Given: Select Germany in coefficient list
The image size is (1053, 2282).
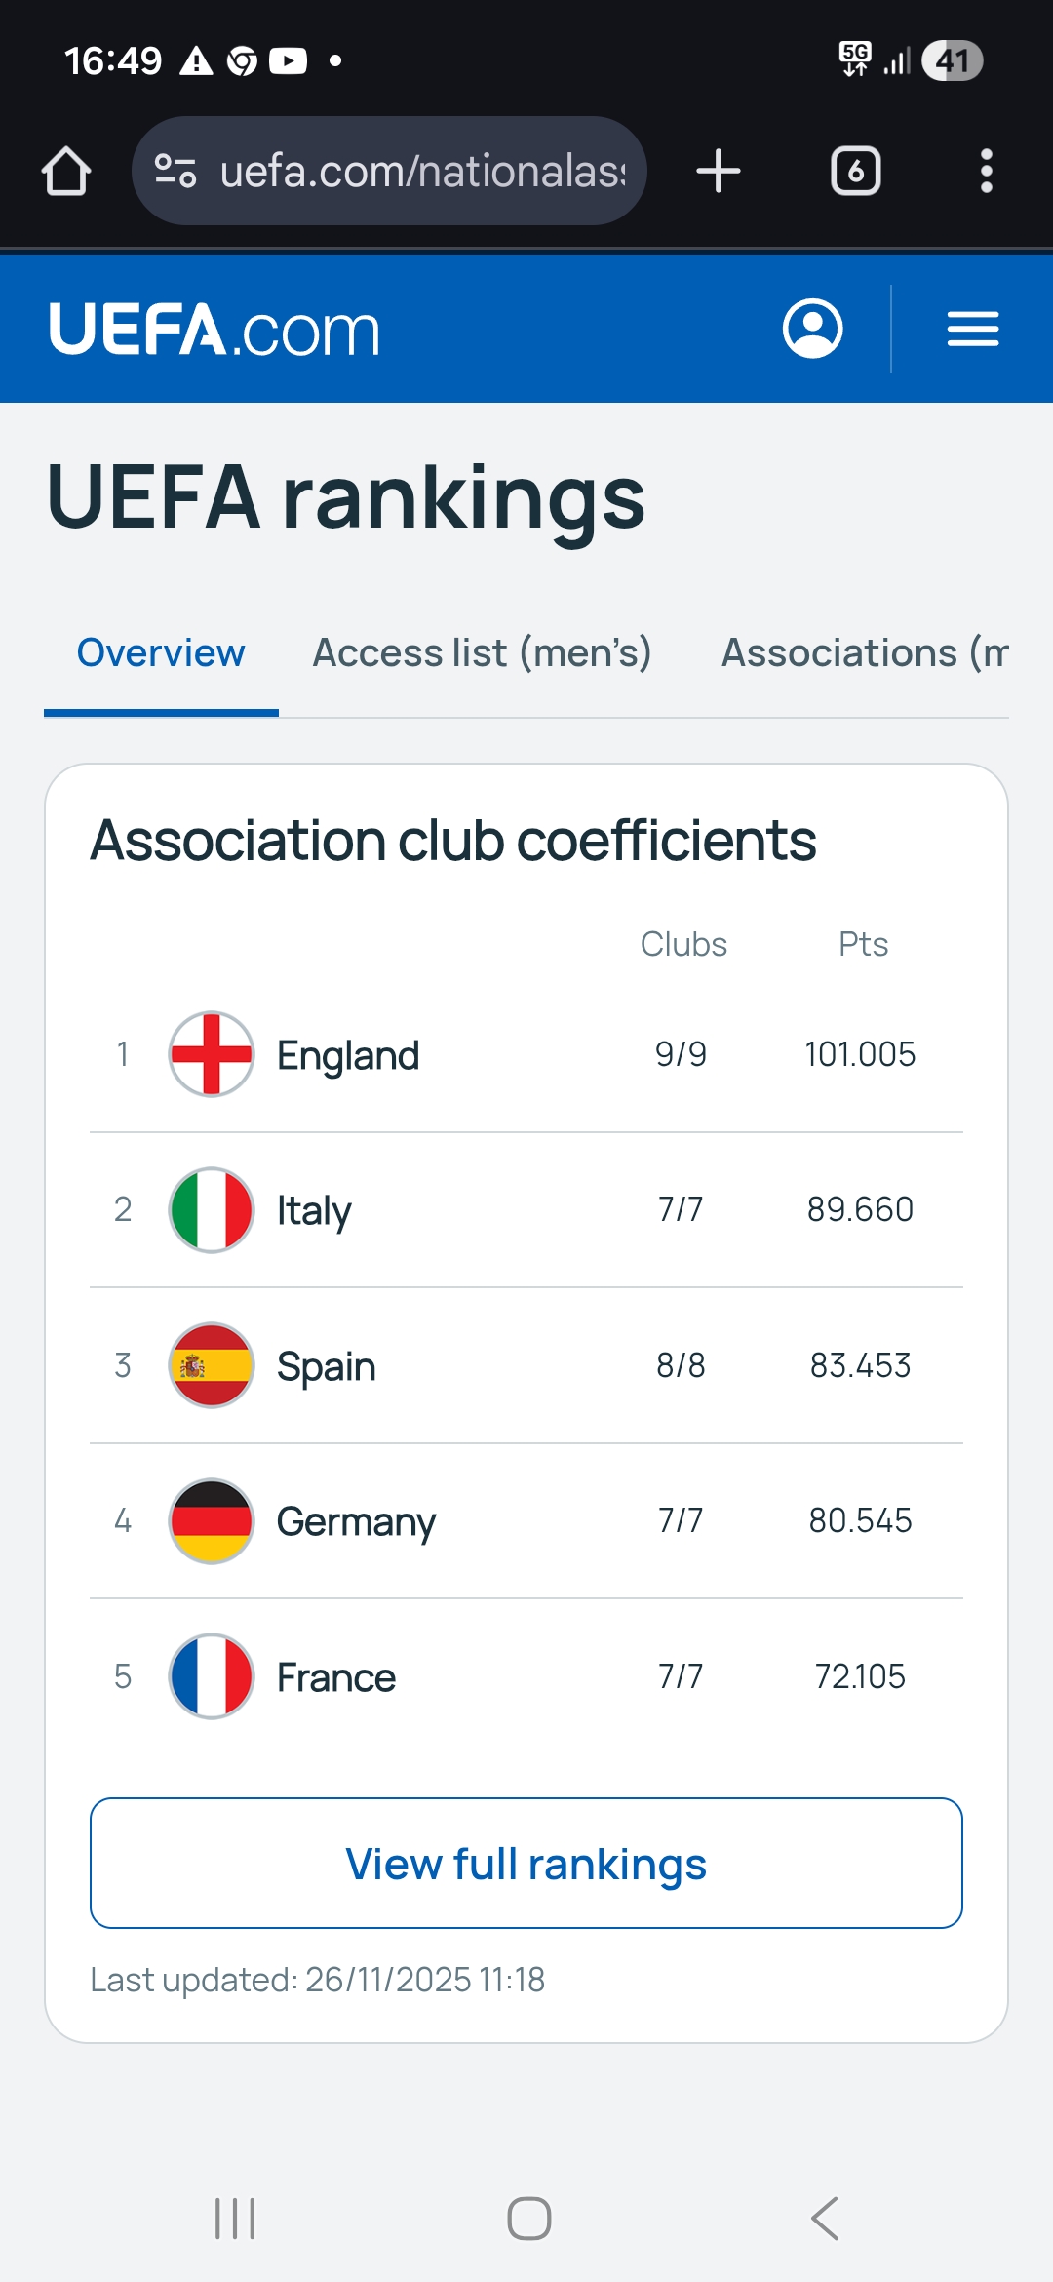Looking at the screenshot, I should [356, 1521].
